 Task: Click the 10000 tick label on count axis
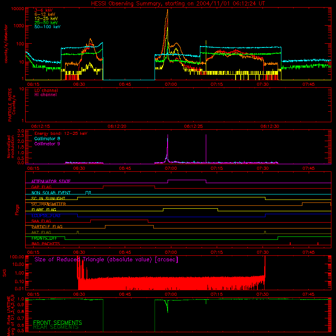pos(18,9)
